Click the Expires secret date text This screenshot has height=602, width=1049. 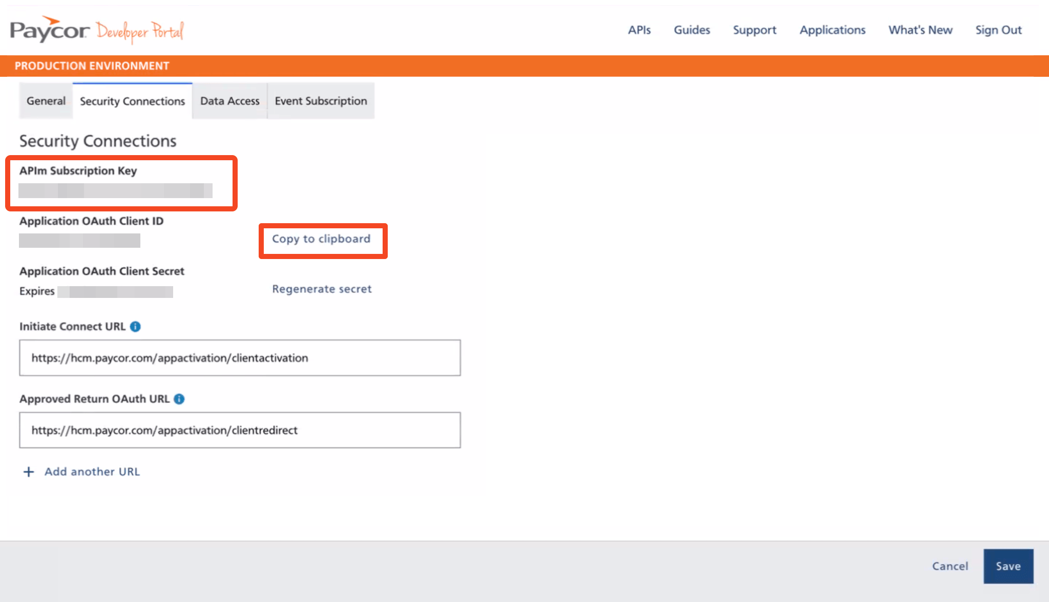(x=96, y=291)
